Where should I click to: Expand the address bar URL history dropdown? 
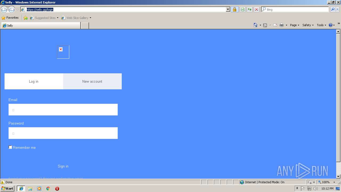coord(228,9)
